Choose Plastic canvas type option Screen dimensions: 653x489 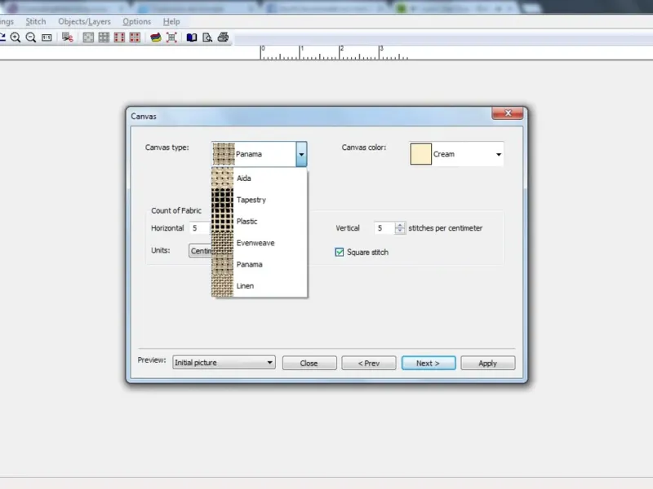point(260,222)
